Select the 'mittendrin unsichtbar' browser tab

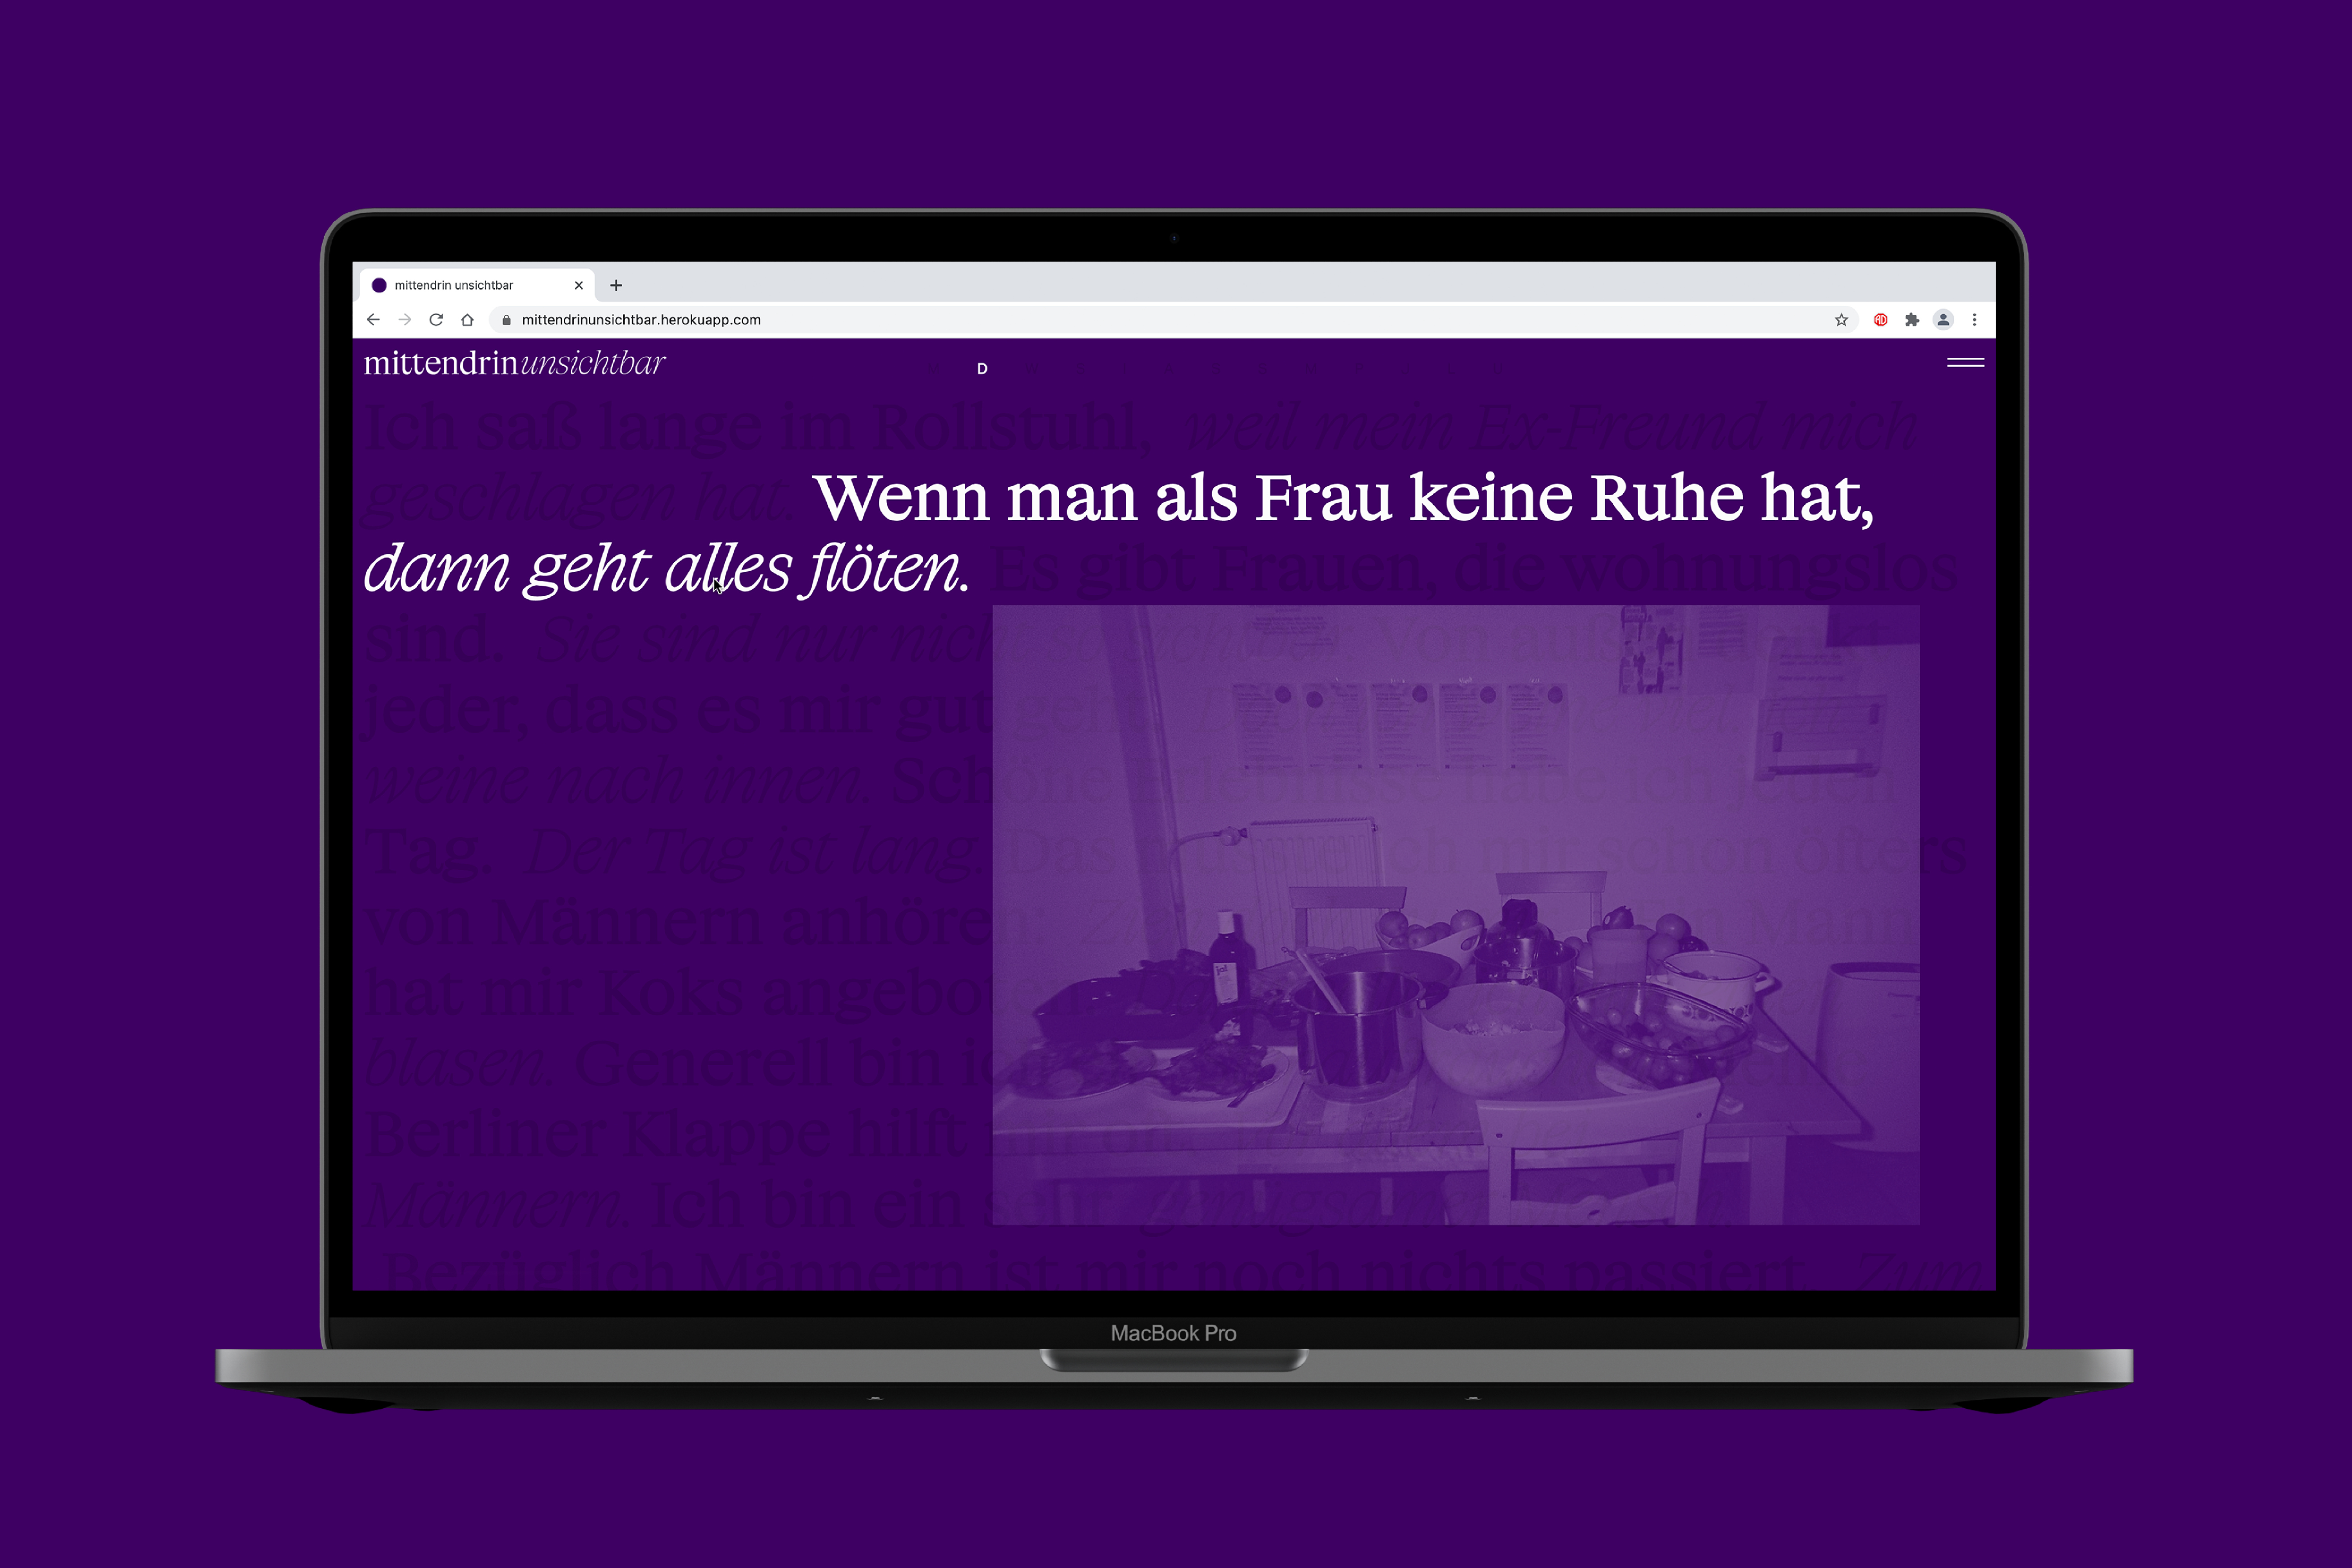pos(460,285)
